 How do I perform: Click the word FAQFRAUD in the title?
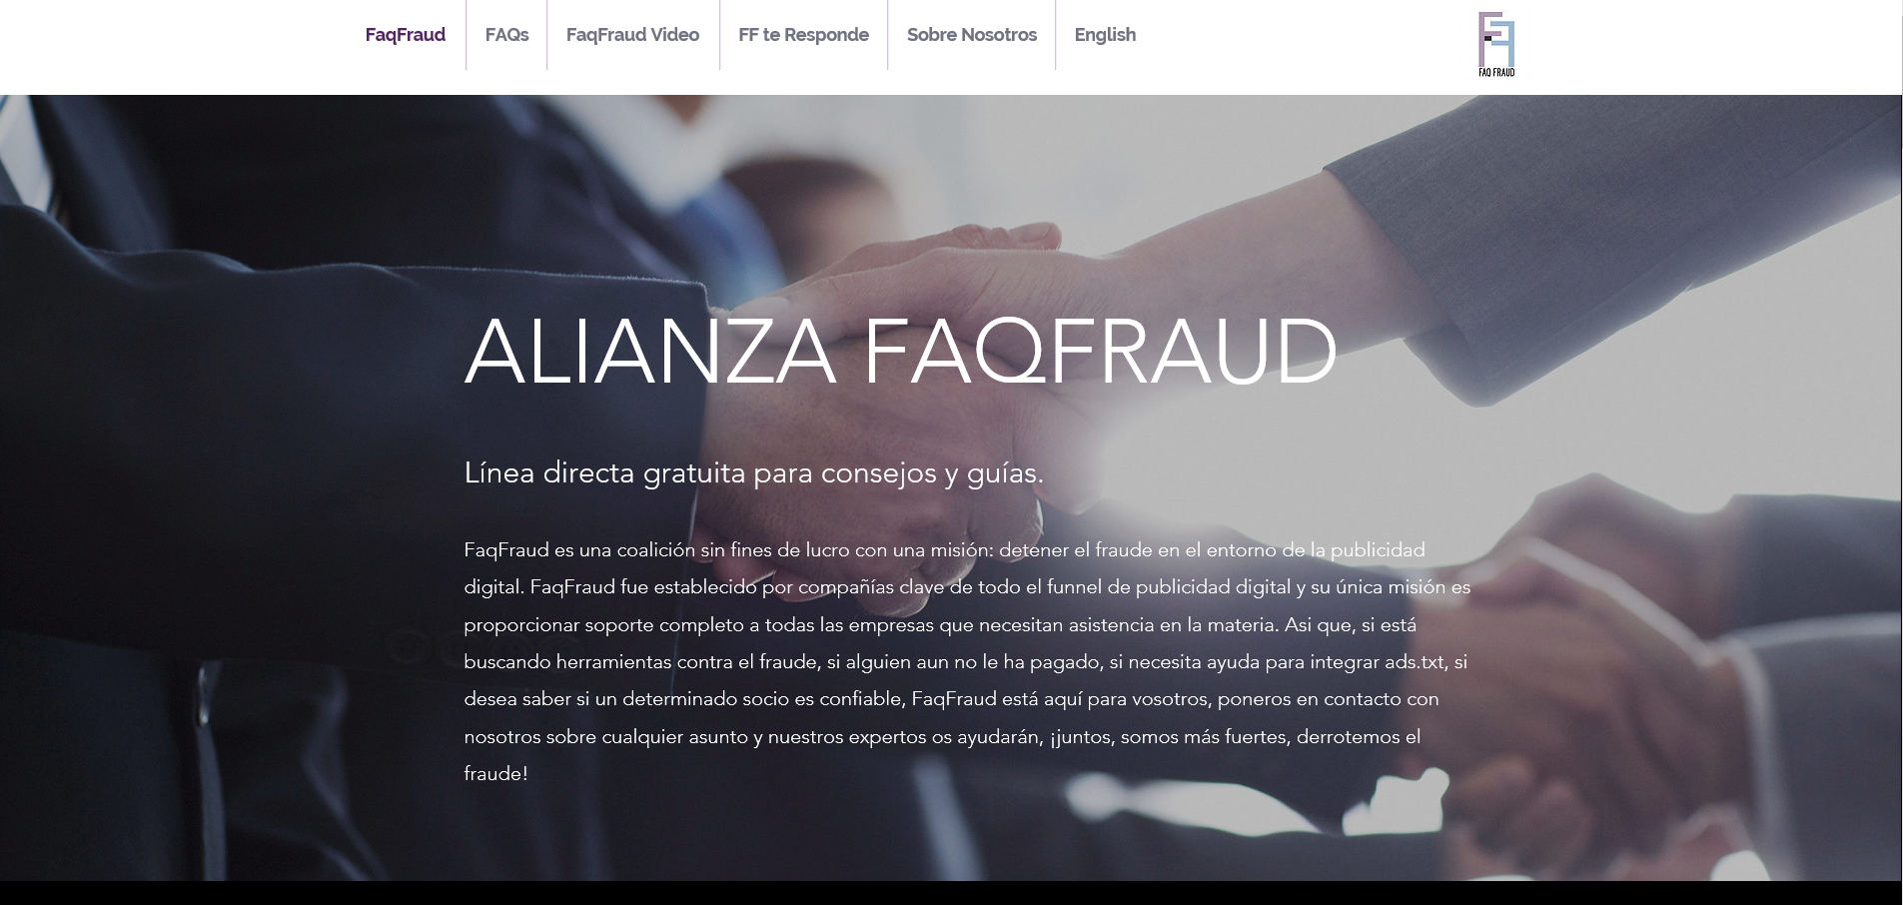coord(1100,351)
